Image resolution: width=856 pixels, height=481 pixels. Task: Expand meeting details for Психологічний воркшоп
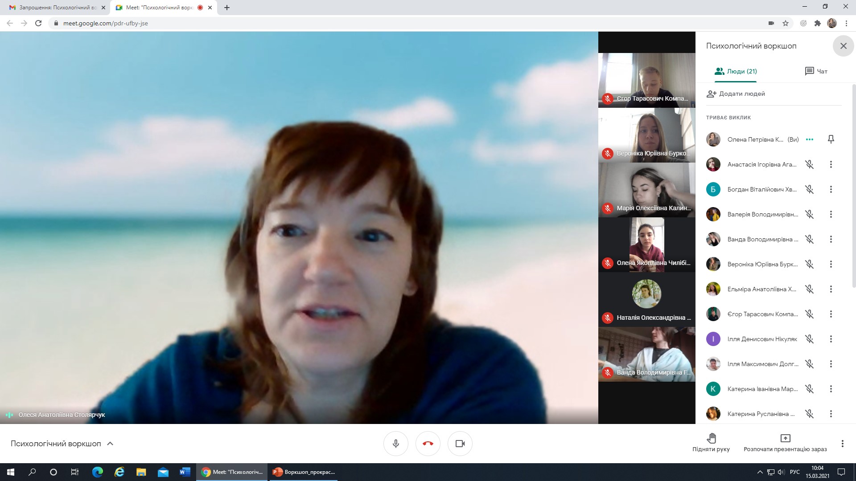pyautogui.click(x=110, y=444)
